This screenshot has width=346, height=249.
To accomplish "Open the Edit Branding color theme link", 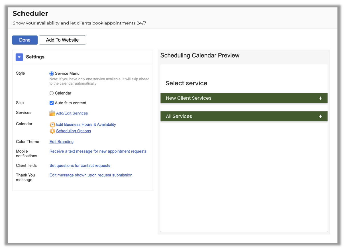I will (62, 142).
